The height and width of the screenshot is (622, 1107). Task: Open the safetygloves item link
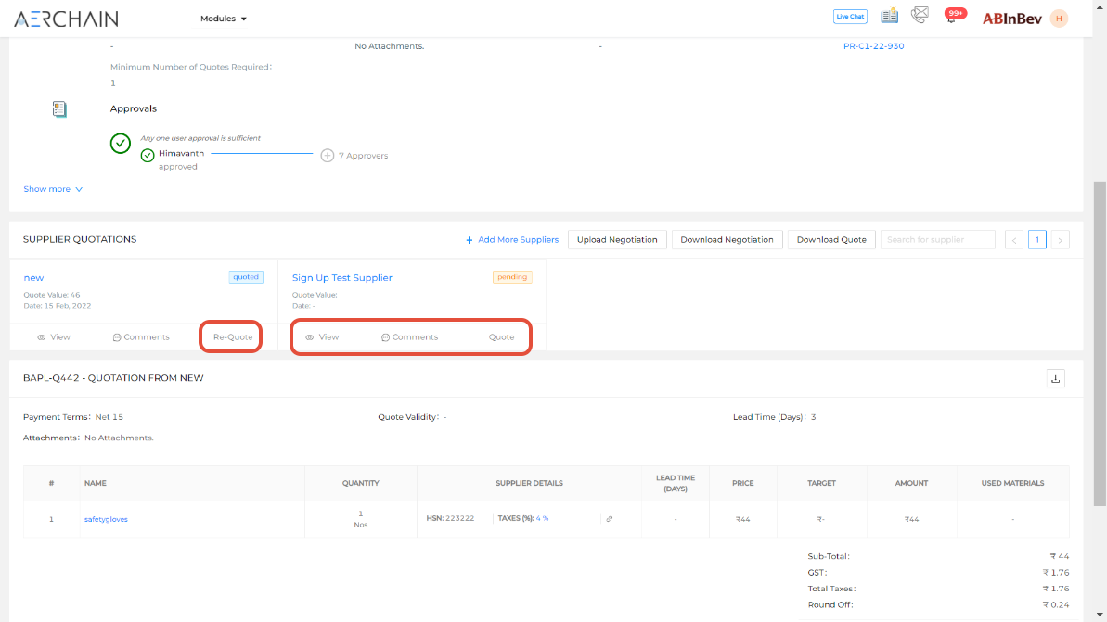tap(106, 519)
